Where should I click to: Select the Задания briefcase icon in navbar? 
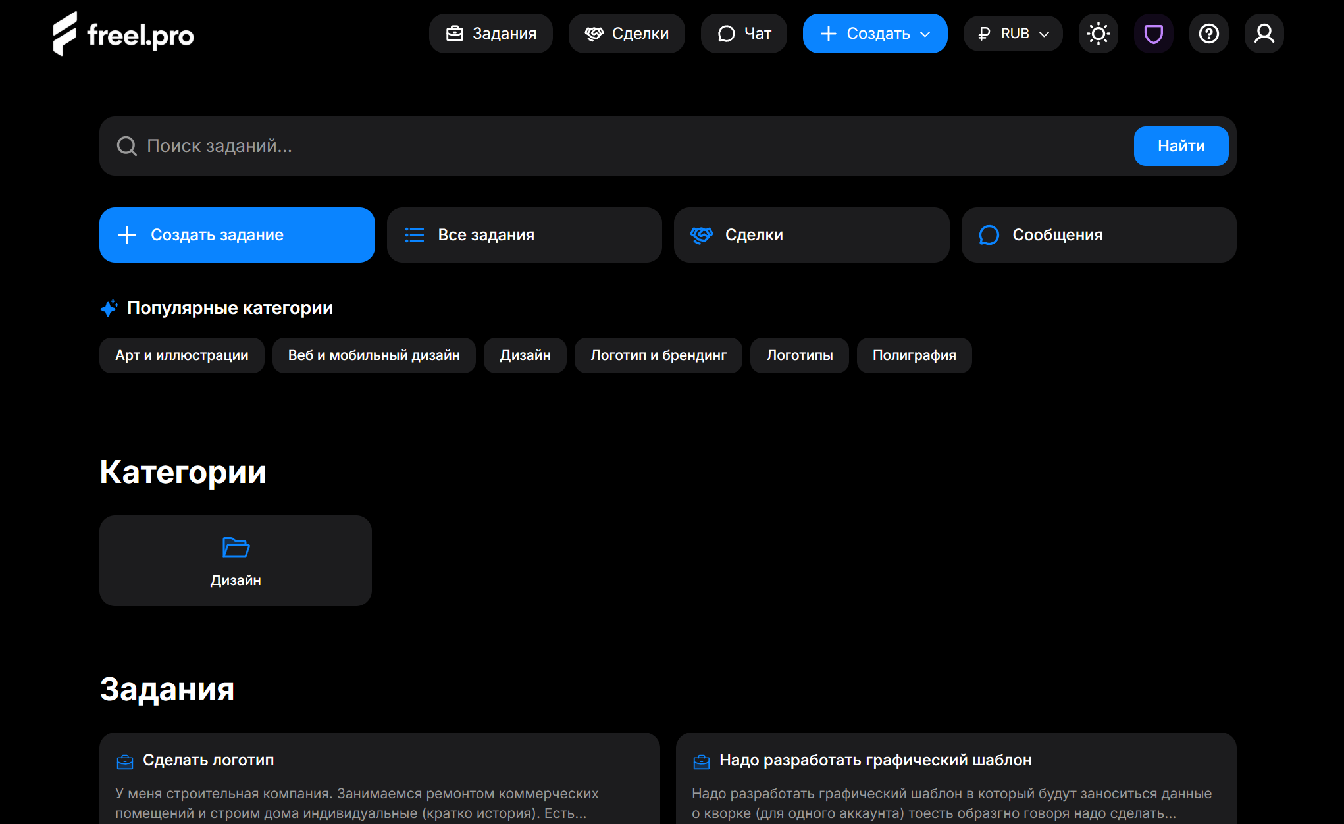pos(453,33)
